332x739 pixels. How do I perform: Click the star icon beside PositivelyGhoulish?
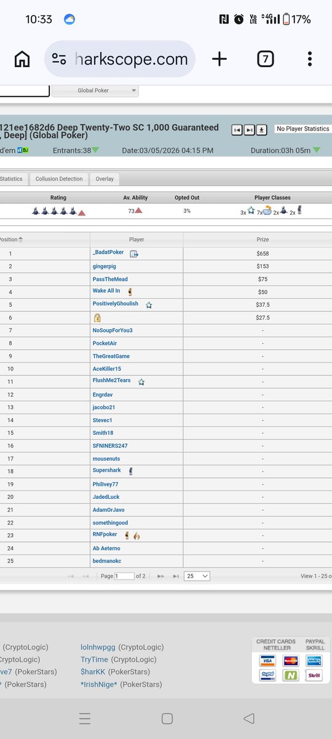point(149,305)
